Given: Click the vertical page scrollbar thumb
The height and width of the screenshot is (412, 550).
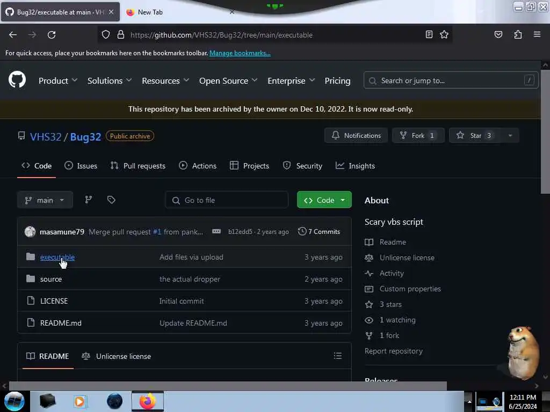Looking at the screenshot, I should [545, 131].
